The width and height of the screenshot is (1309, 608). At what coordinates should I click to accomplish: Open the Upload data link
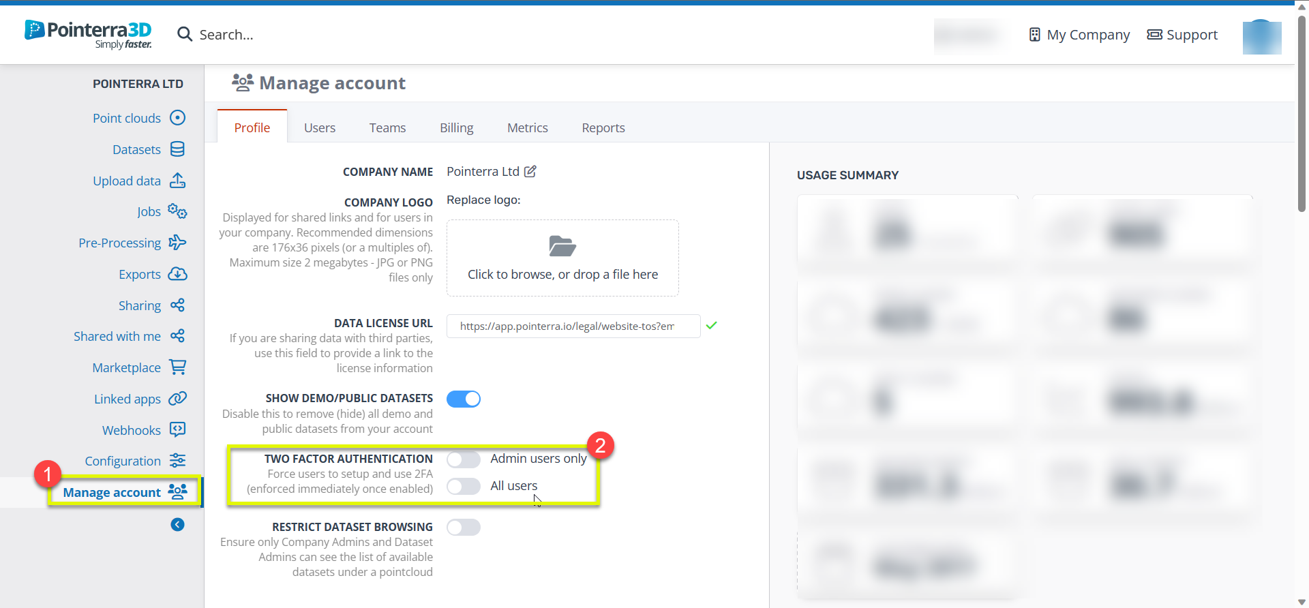point(127,181)
